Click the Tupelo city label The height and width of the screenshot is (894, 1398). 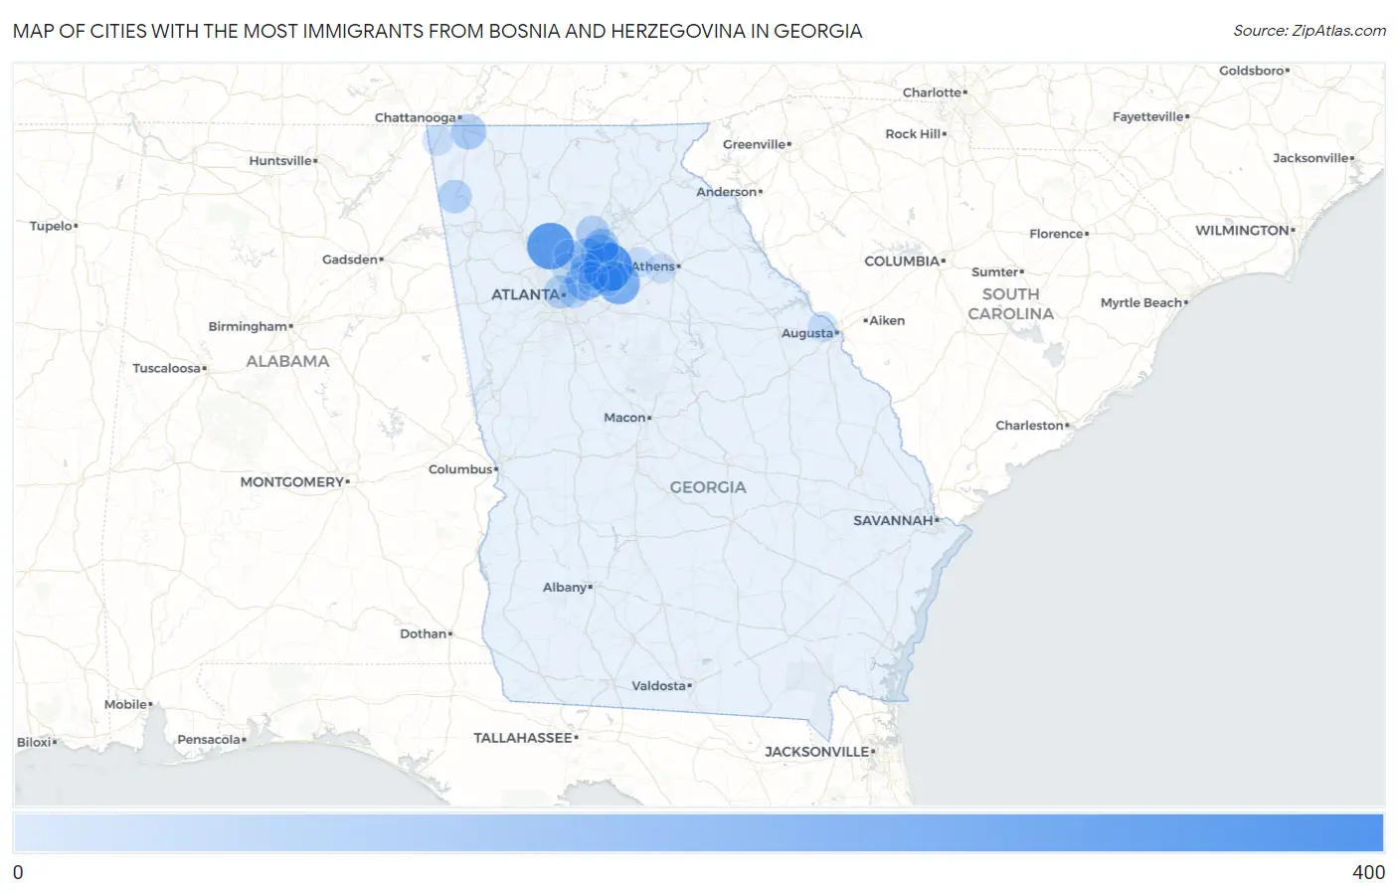[x=51, y=226]
